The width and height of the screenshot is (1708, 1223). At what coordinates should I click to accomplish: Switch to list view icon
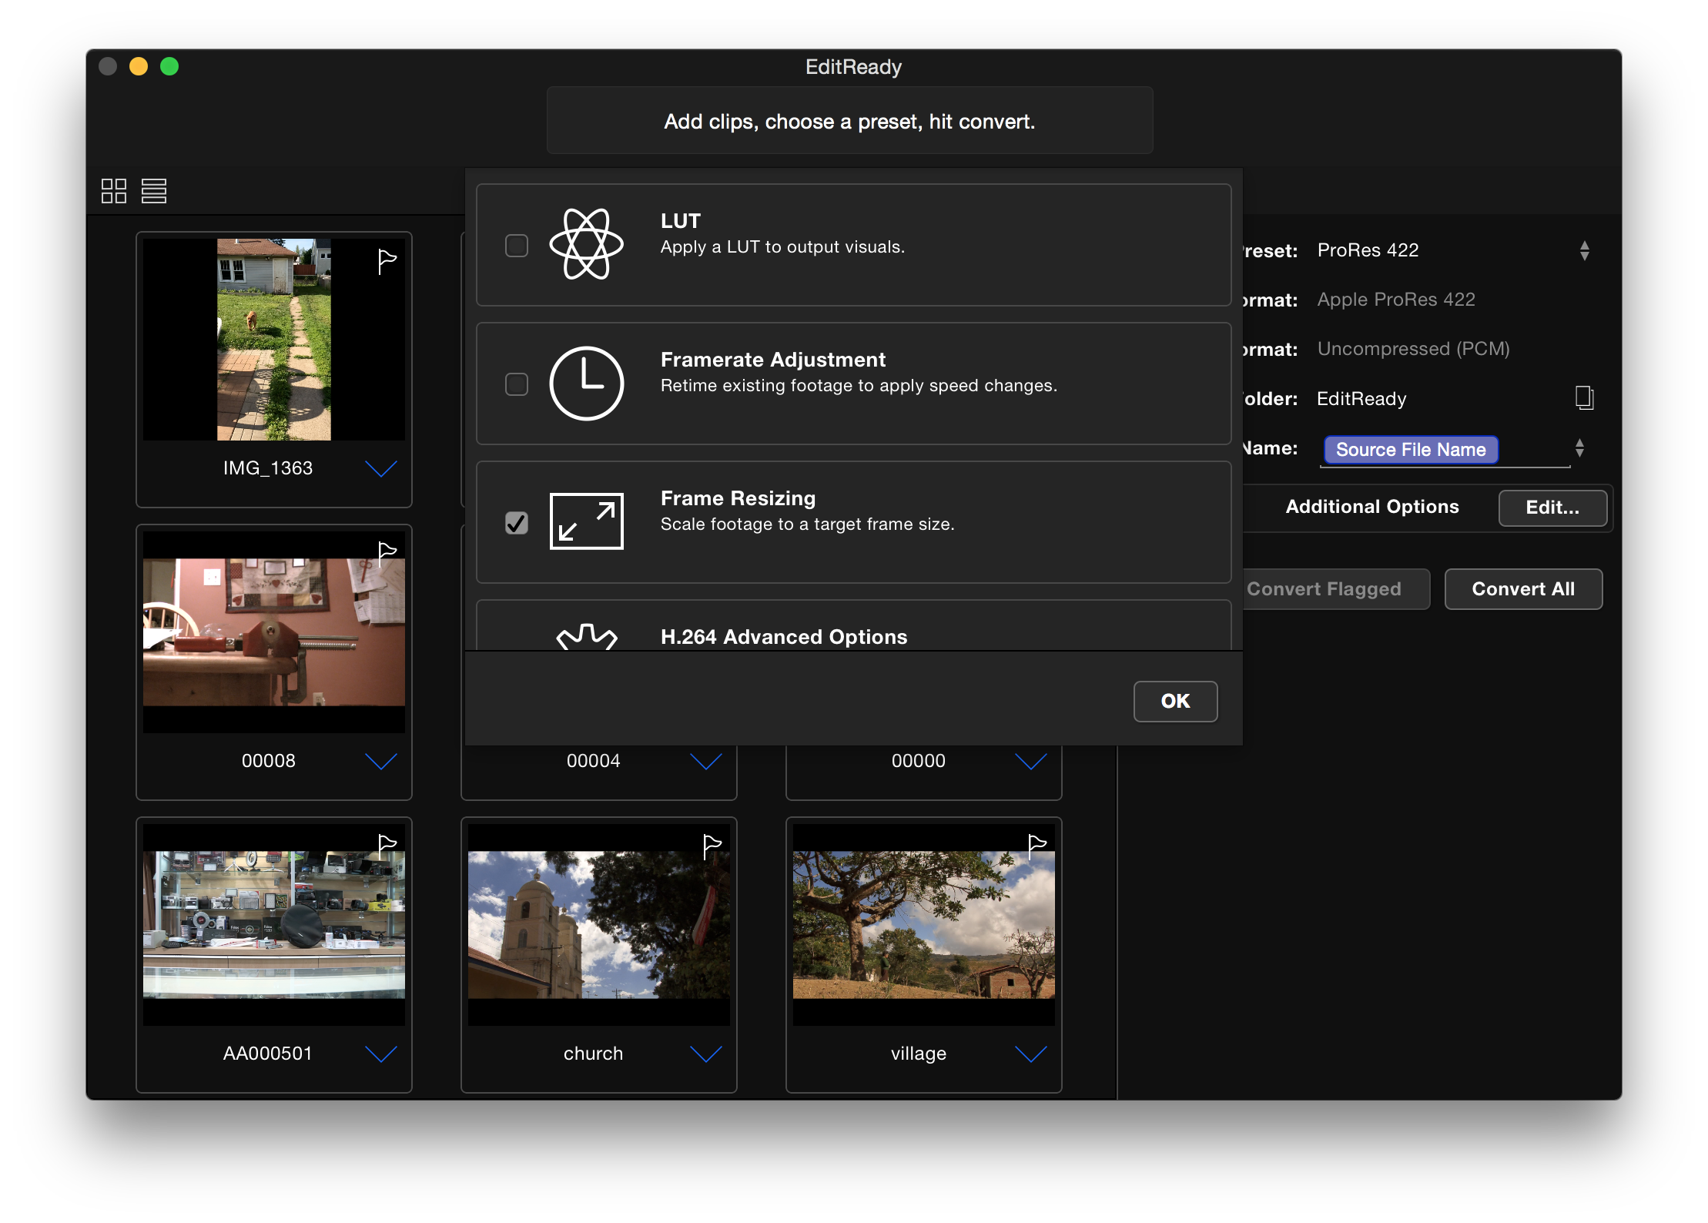154,191
